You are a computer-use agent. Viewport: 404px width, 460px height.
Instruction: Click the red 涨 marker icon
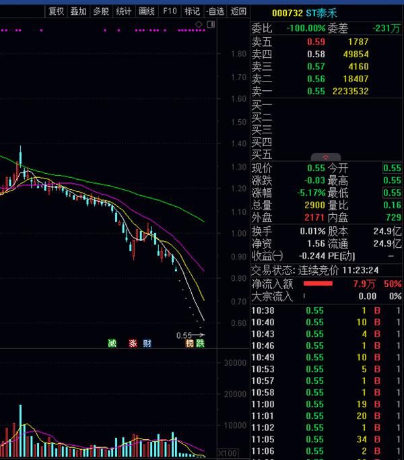pos(133,343)
